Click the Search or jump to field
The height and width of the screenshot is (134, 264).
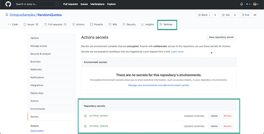tap(37, 4)
